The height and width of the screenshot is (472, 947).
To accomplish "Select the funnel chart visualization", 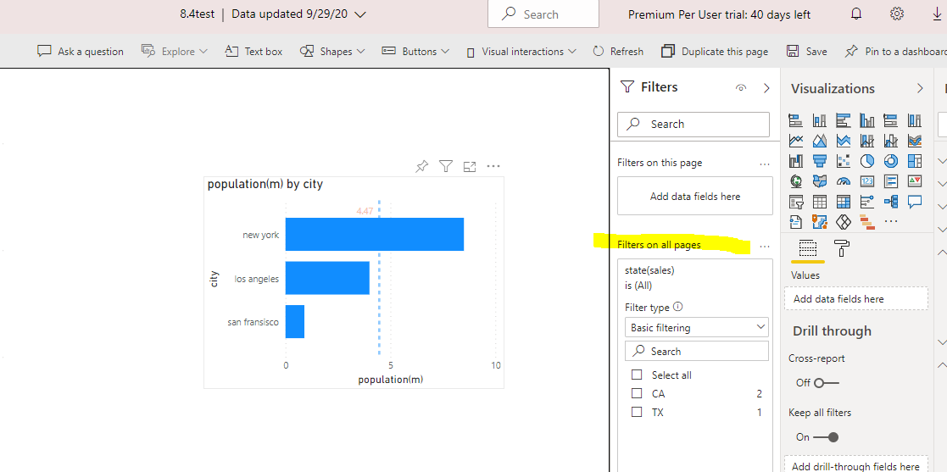I will click(x=820, y=160).
